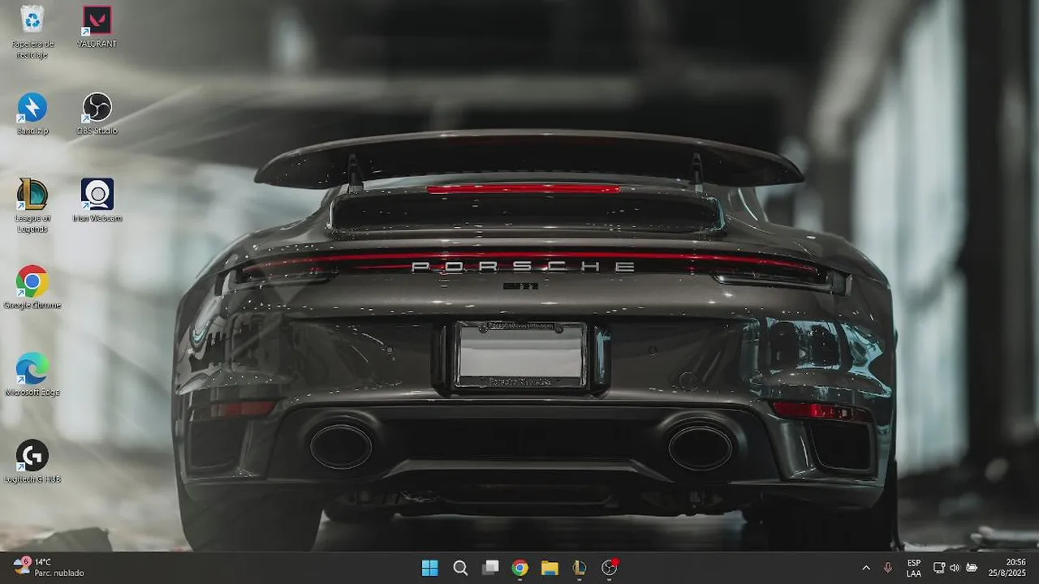Open taskbar Search

point(460,568)
